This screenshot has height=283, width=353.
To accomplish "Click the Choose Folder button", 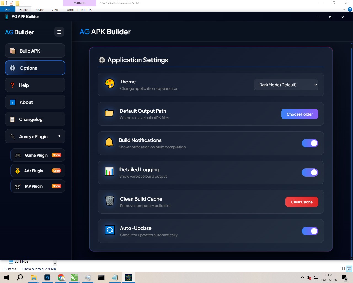I will tap(300, 114).
